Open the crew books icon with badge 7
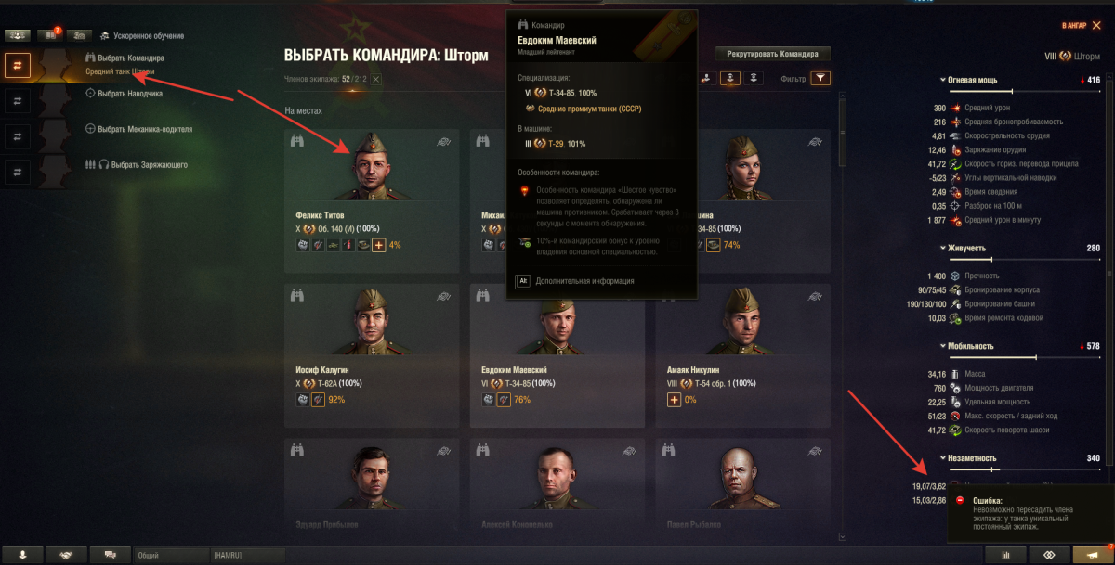1115x565 pixels. point(49,35)
